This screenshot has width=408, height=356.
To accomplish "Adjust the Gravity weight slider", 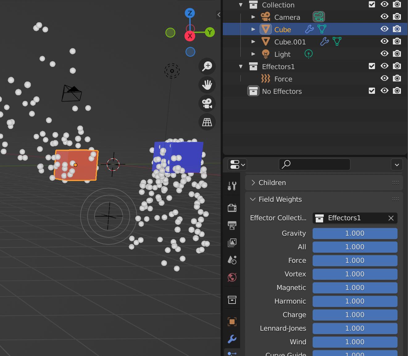I will click(x=355, y=234).
